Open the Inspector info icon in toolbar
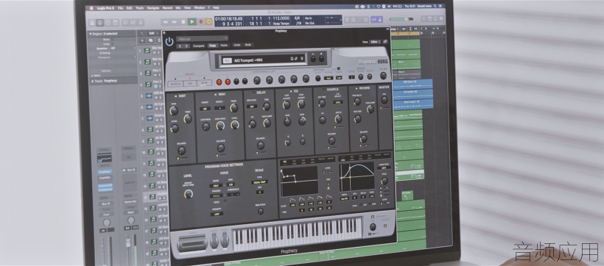The width and height of the screenshot is (604, 266). (99, 22)
